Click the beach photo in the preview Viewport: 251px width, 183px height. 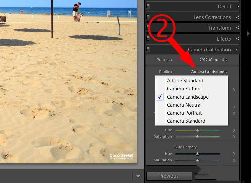(67, 94)
